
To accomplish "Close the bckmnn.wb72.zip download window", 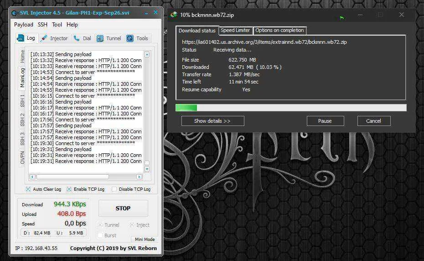I will point(402,15).
